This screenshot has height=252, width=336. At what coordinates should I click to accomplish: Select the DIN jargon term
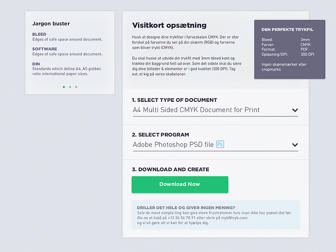point(36,64)
